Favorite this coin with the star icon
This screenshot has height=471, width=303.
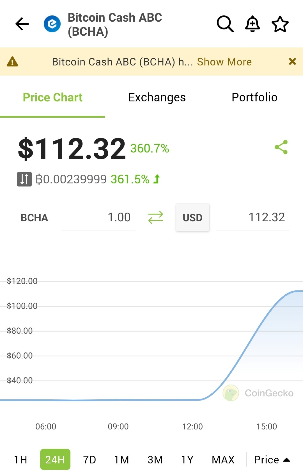[280, 24]
